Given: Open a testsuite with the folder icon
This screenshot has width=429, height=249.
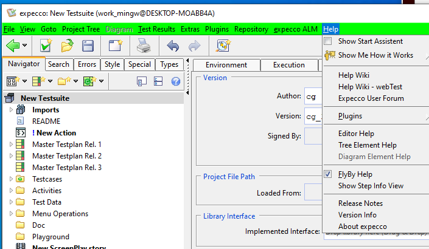Looking at the screenshot, I should point(67,46).
